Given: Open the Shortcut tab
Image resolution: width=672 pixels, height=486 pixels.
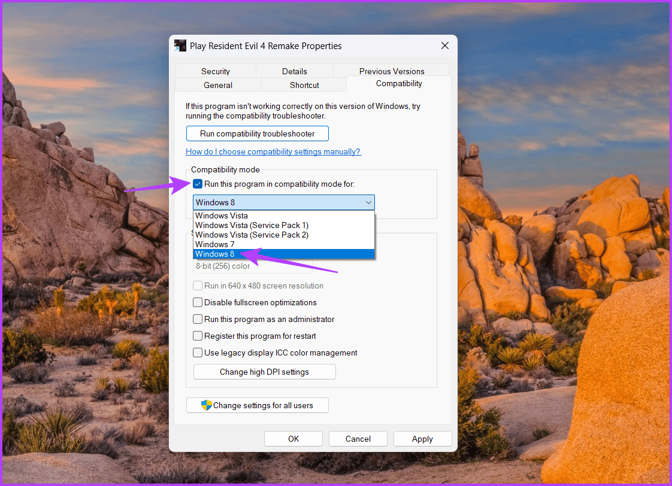Looking at the screenshot, I should 304,85.
